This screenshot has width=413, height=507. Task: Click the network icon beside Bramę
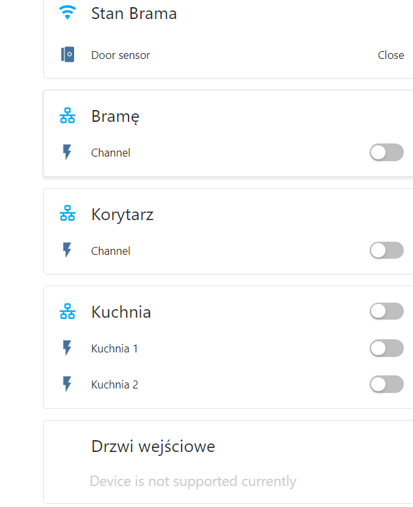point(68,116)
